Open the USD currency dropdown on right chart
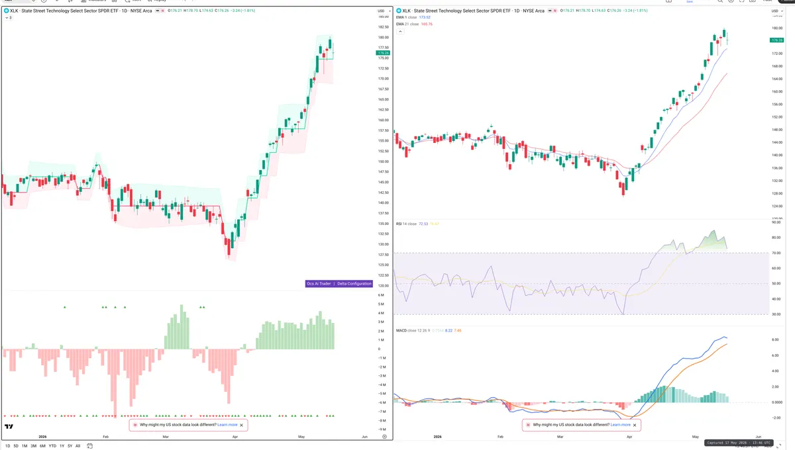The height and width of the screenshot is (450, 795). coord(776,11)
